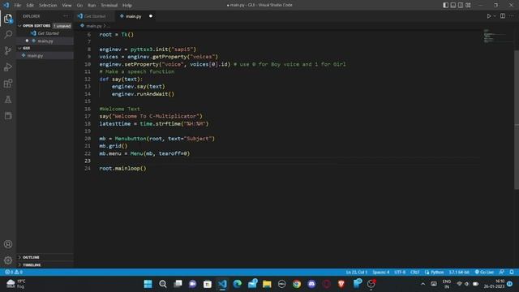Open the File menu
Viewport: 519px width, 292px height.
[x=18, y=5]
